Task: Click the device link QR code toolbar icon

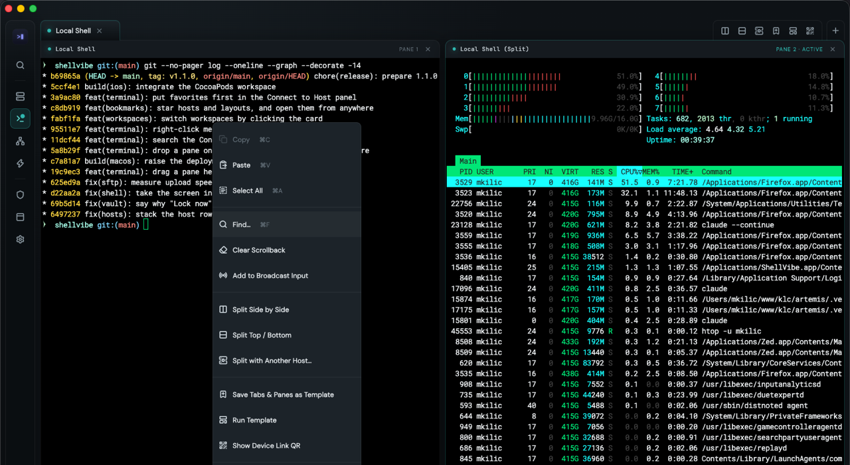Action: point(809,31)
